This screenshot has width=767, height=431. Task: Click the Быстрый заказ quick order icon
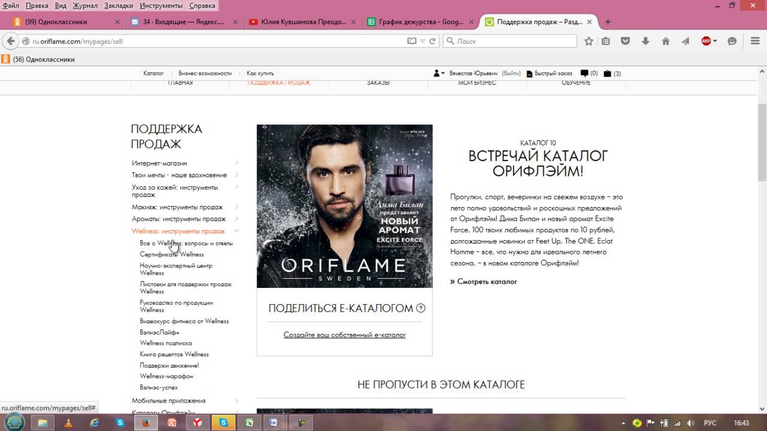[529, 74]
